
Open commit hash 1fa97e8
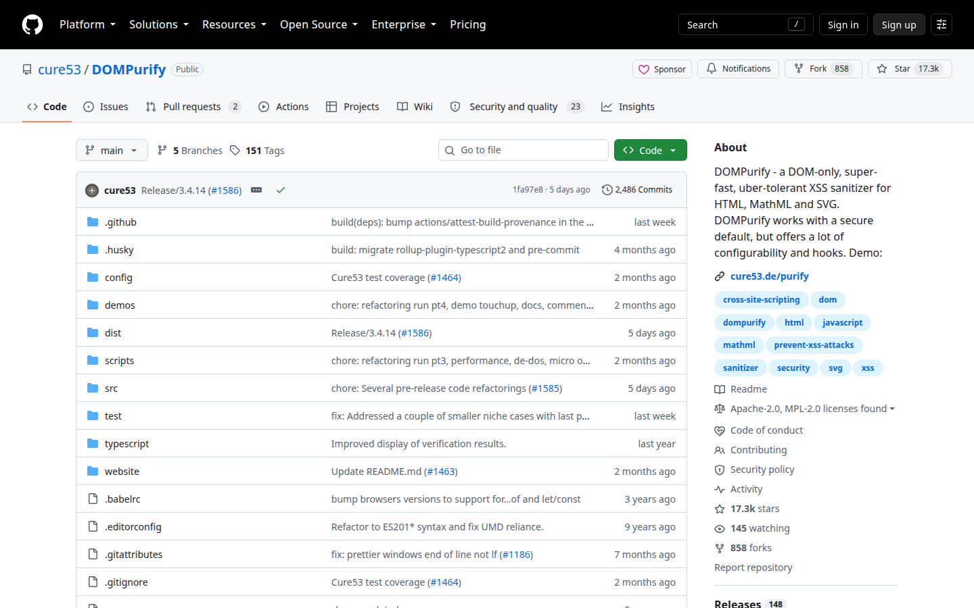[x=528, y=190]
